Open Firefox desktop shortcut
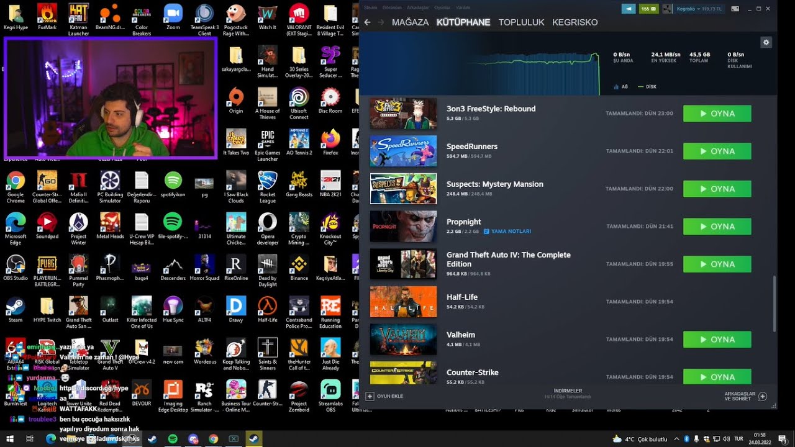Viewport: 795px width, 447px height. 330,142
